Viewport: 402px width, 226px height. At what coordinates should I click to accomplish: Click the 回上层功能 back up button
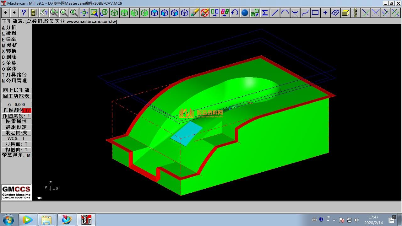[16, 90]
